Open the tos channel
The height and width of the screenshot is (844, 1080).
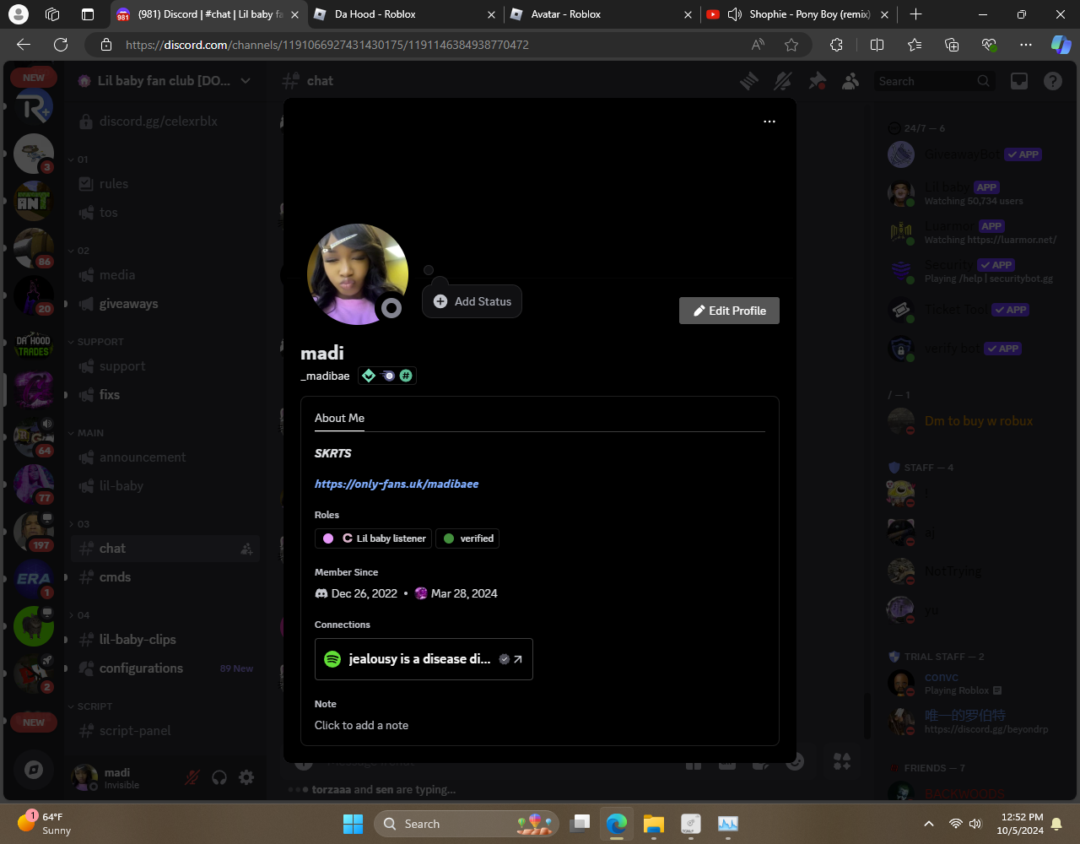point(165,213)
